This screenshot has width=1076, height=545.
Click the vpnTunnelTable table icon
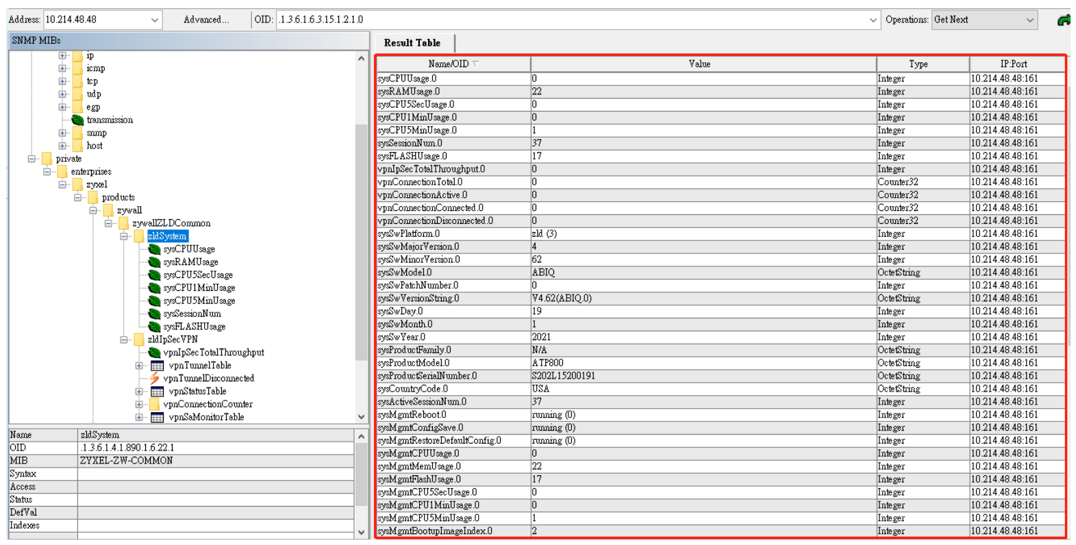157,366
